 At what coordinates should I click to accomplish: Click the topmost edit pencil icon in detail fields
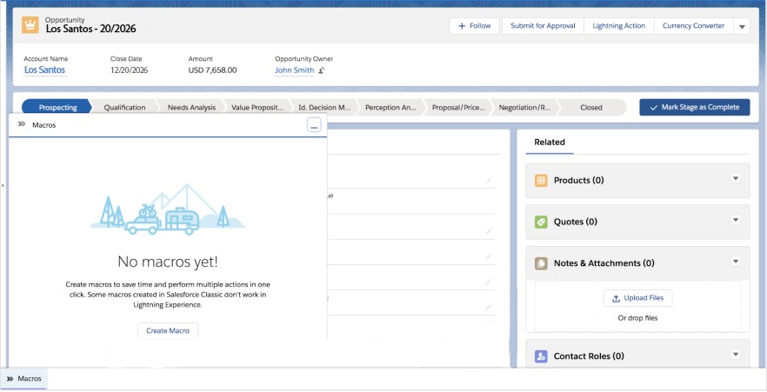pos(488,181)
